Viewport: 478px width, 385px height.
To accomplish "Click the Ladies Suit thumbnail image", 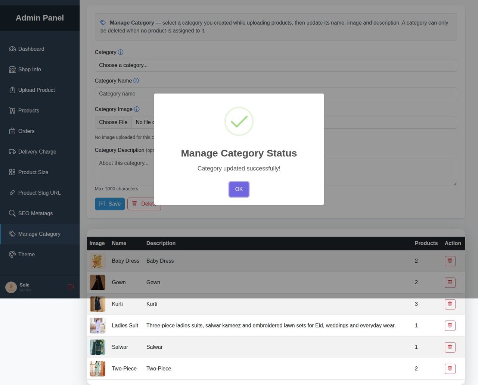I will coord(97,326).
